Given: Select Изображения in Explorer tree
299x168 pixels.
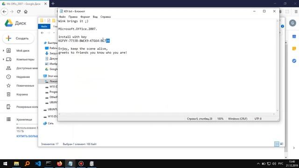Looking at the screenshot, I should pos(51,64).
